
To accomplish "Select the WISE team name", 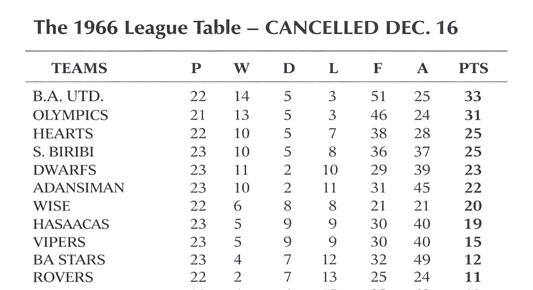I will [52, 206].
